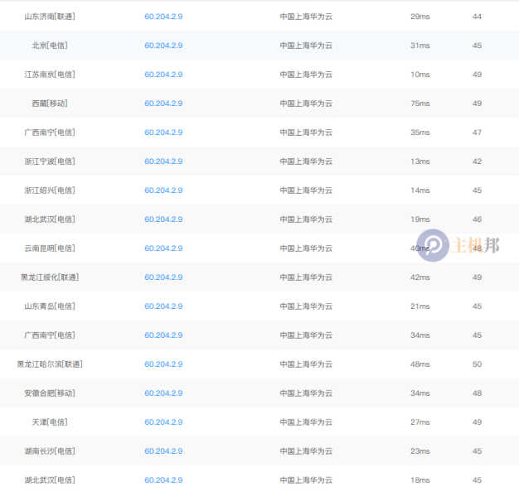Select the 浙江宁波[电信] node cell

pos(50,162)
